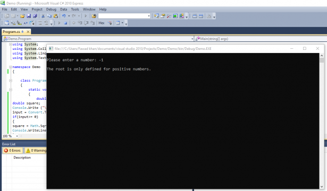The height and width of the screenshot is (191, 327).
Task: Click the Display Quick Info icon
Action: [x=19, y=23]
